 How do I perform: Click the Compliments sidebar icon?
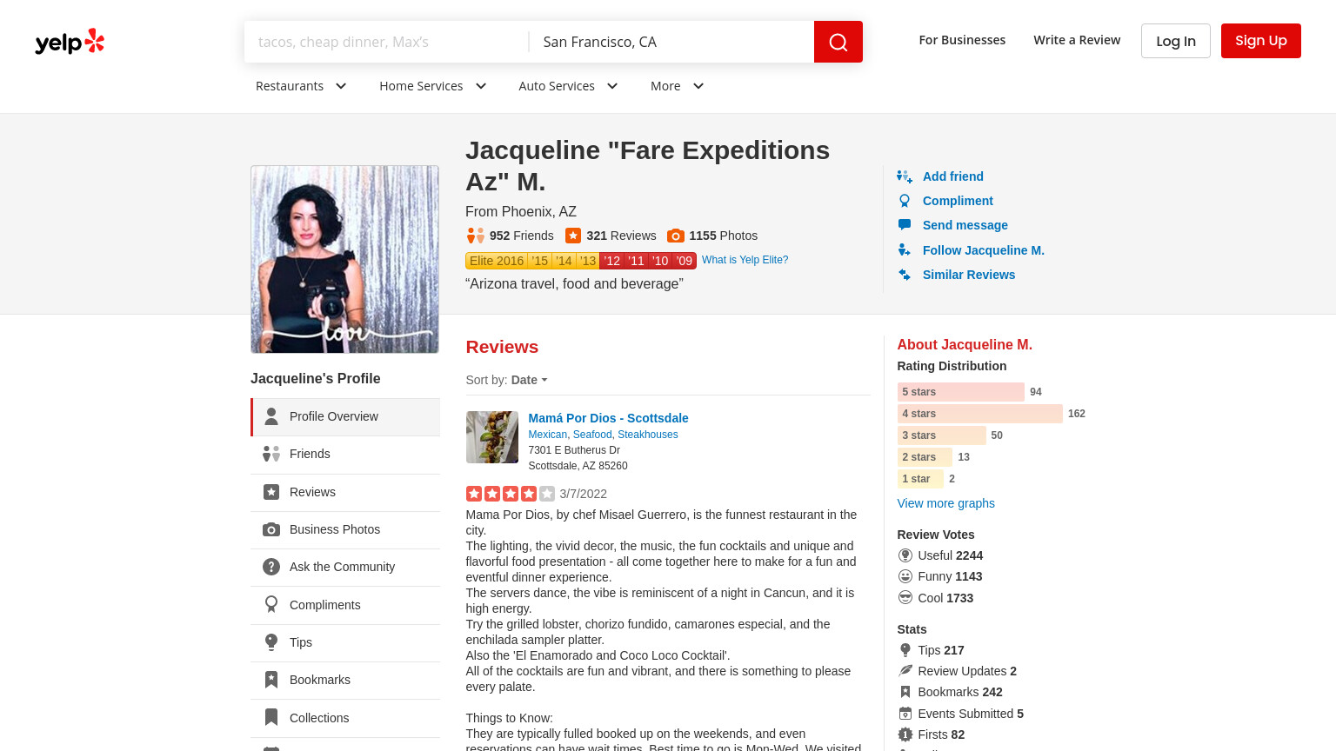(271, 604)
